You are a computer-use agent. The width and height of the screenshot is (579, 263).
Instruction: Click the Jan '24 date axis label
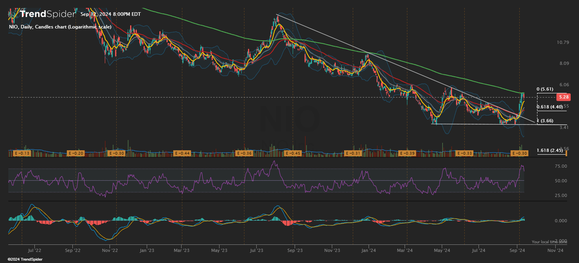click(x=369, y=250)
